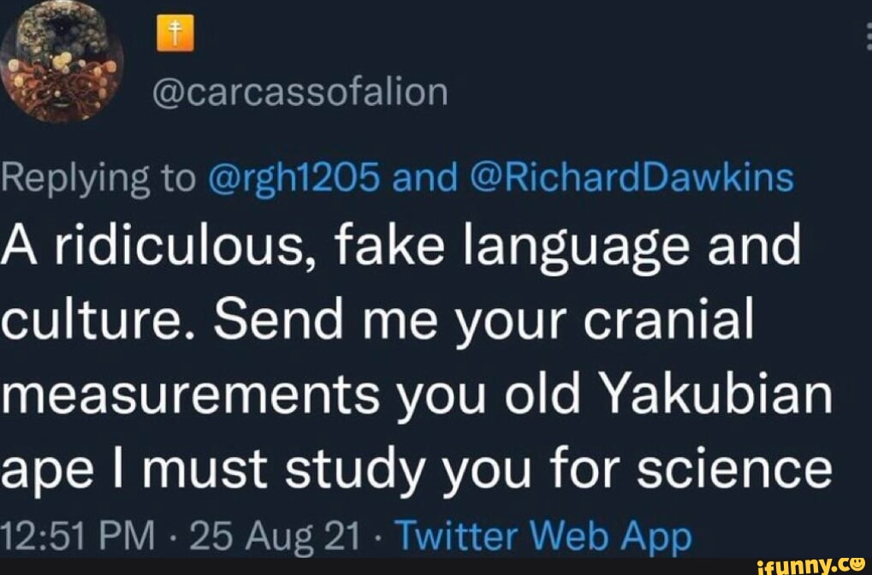Open the tweet author's profile picture
872x575 pixels.
pyautogui.click(x=62, y=62)
